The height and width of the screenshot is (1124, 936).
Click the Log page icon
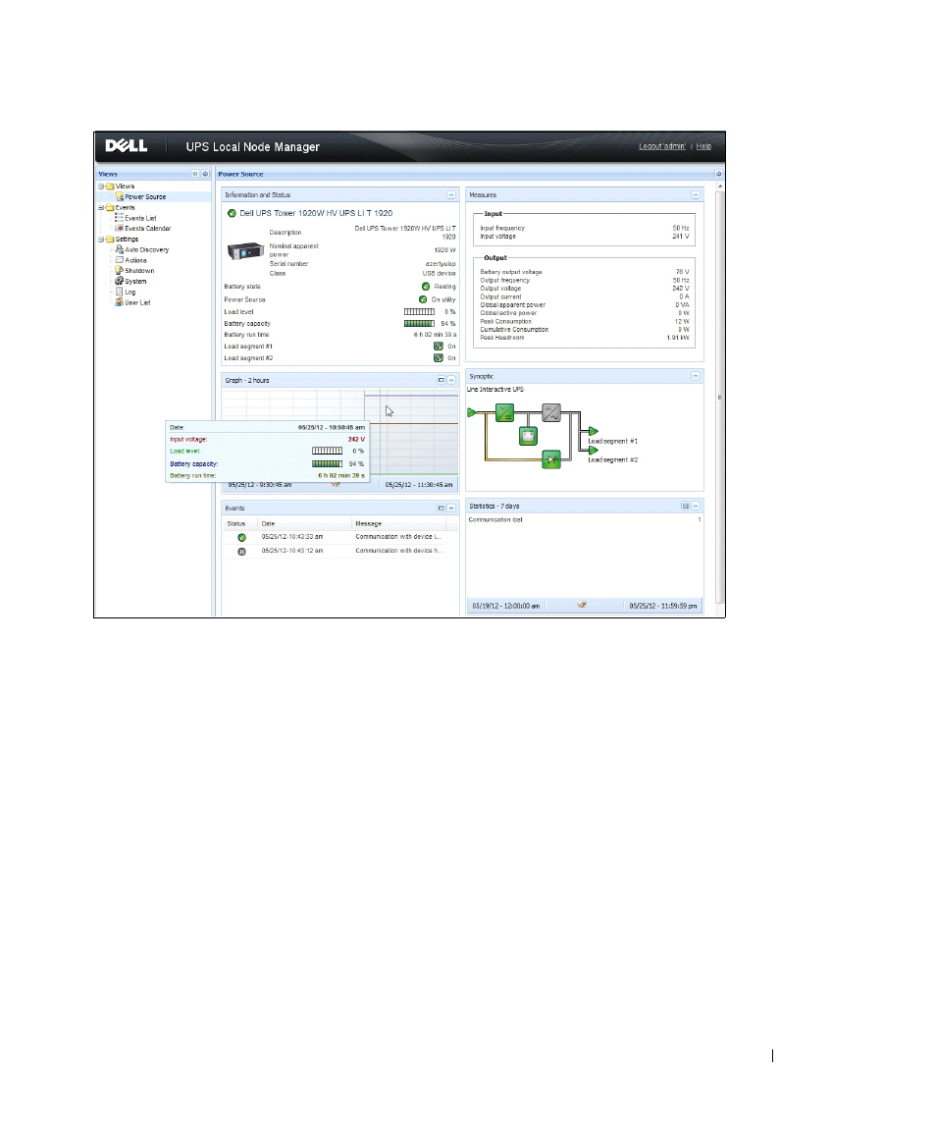(x=119, y=292)
